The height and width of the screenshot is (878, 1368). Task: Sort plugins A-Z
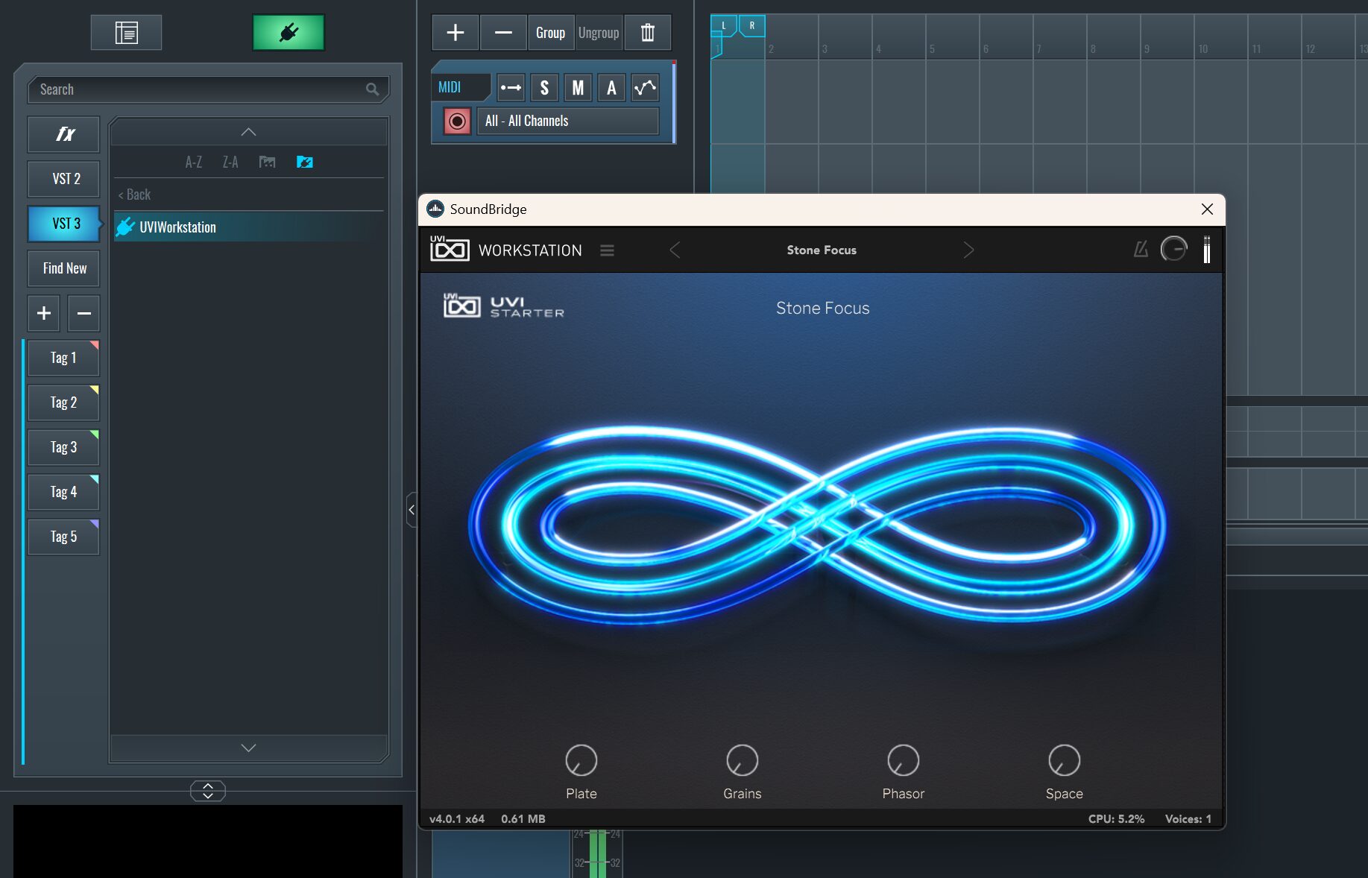pos(194,162)
